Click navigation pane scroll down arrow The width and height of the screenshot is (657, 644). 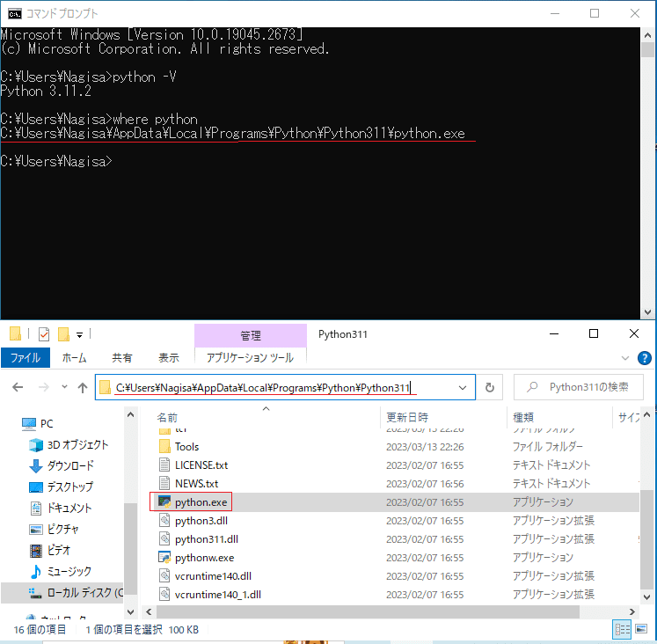click(130, 611)
